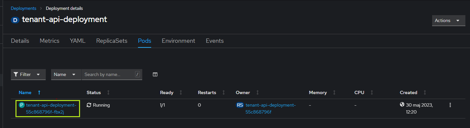The image size is (470, 128).
Task: Go back via Deployments breadcrumb link
Action: pos(24,8)
